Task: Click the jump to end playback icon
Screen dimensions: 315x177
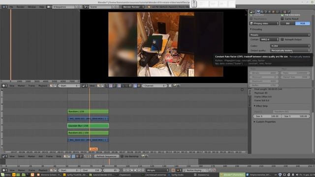Action: click(x=143, y=170)
